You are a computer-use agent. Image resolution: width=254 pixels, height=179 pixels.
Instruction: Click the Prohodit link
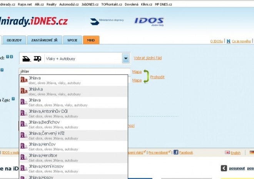point(157,77)
